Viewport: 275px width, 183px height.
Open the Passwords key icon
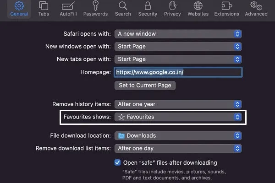(96, 6)
